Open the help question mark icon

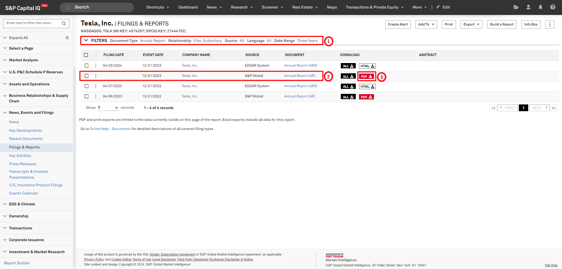tap(553, 7)
